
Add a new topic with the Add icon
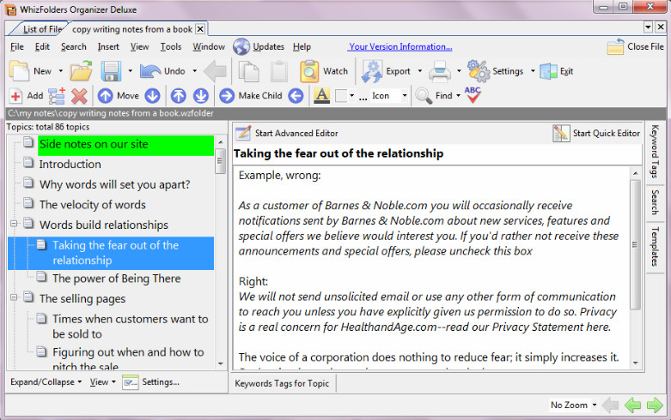(x=15, y=96)
